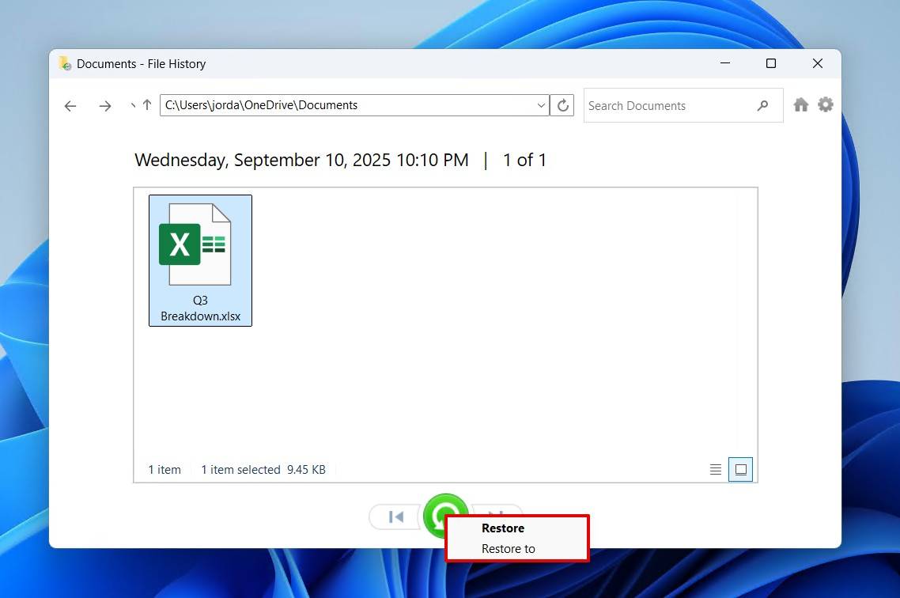Expand the recent locations chevron

tap(132, 105)
